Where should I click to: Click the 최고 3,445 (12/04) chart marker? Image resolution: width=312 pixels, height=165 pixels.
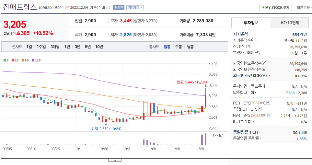coord(191,82)
